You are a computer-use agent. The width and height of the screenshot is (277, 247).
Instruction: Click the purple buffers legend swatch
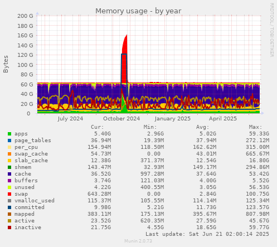(x=9, y=181)
